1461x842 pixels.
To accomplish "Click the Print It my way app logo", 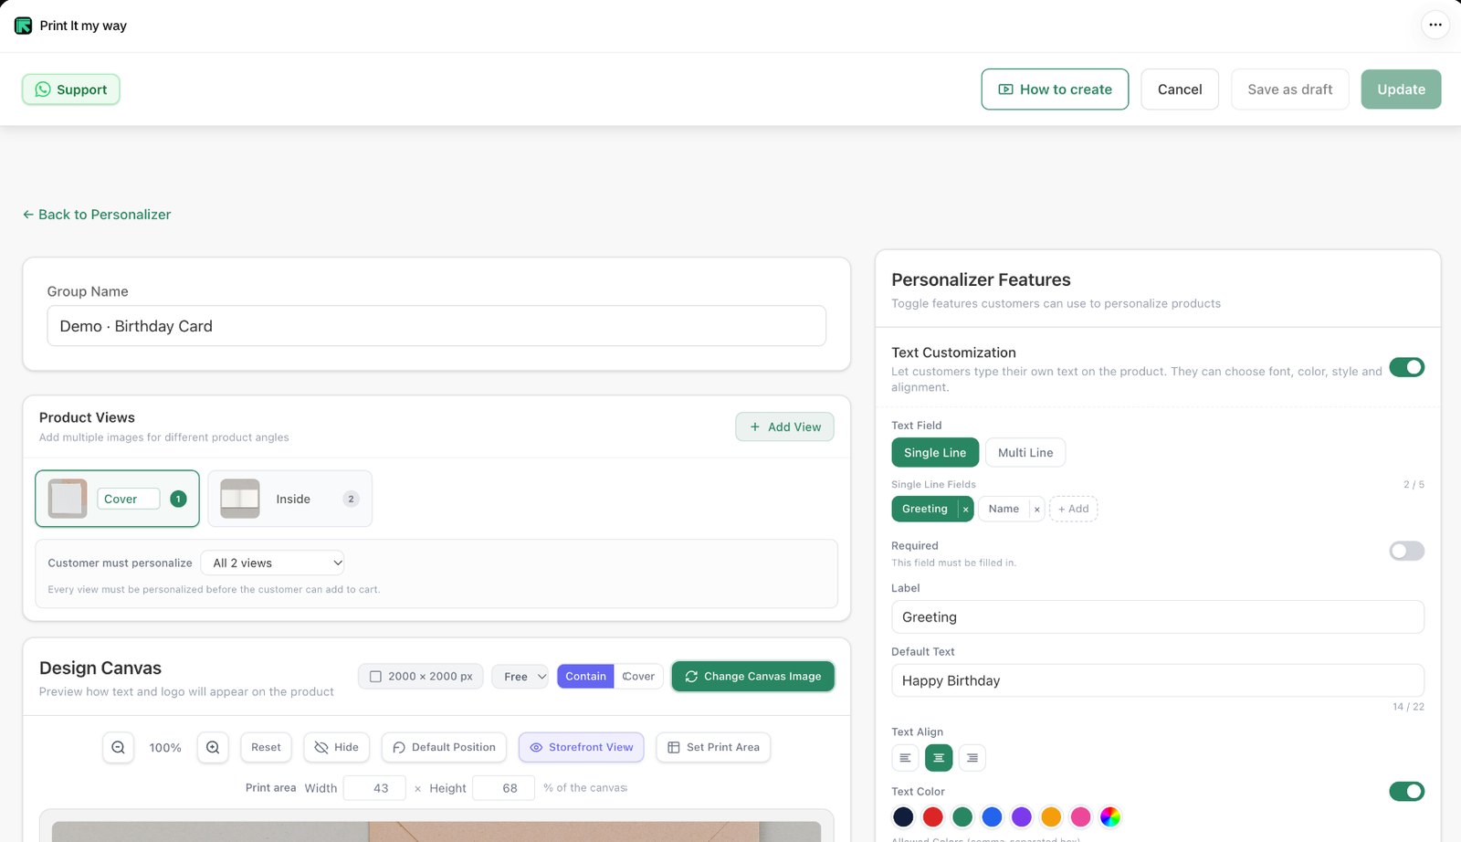I will click(23, 26).
